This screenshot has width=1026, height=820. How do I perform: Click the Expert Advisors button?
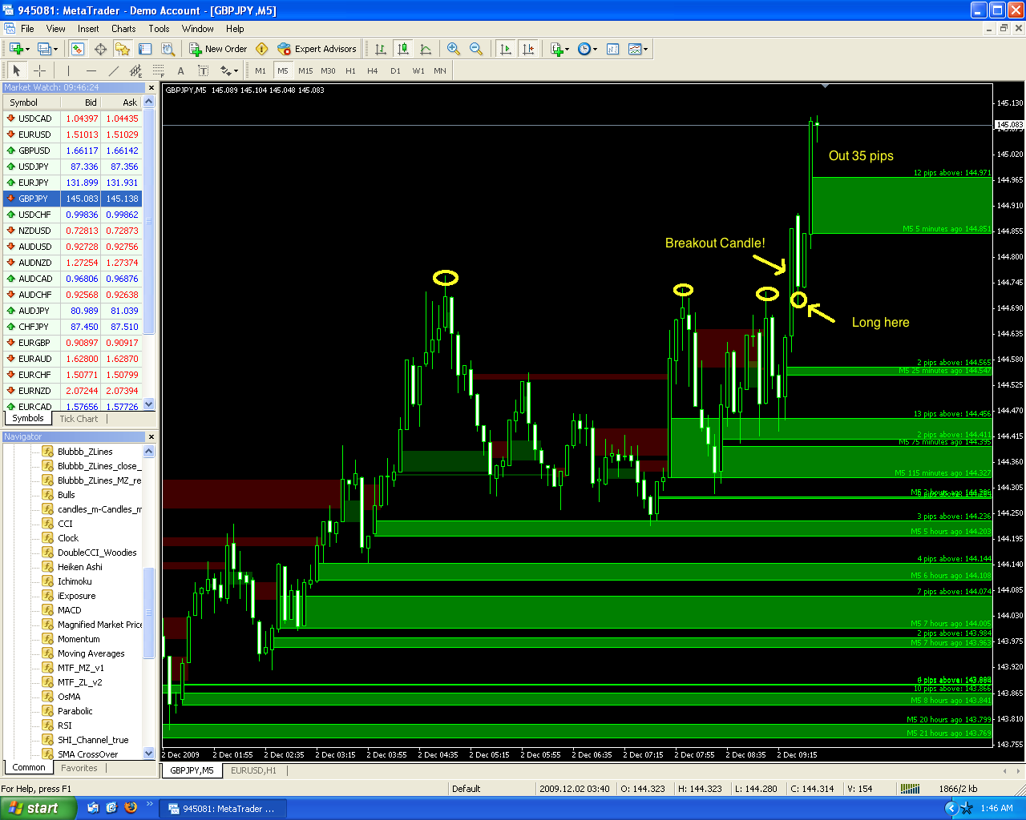tap(317, 49)
